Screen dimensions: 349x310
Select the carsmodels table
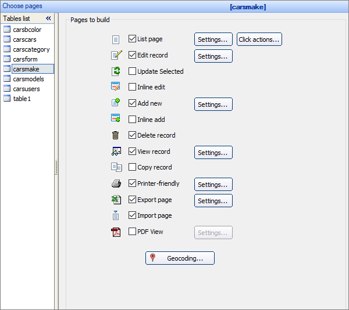coord(29,79)
